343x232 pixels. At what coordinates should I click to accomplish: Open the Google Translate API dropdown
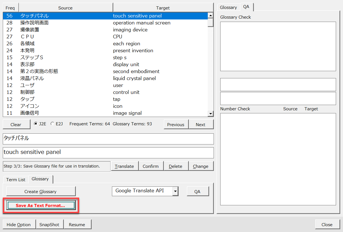[x=175, y=191]
